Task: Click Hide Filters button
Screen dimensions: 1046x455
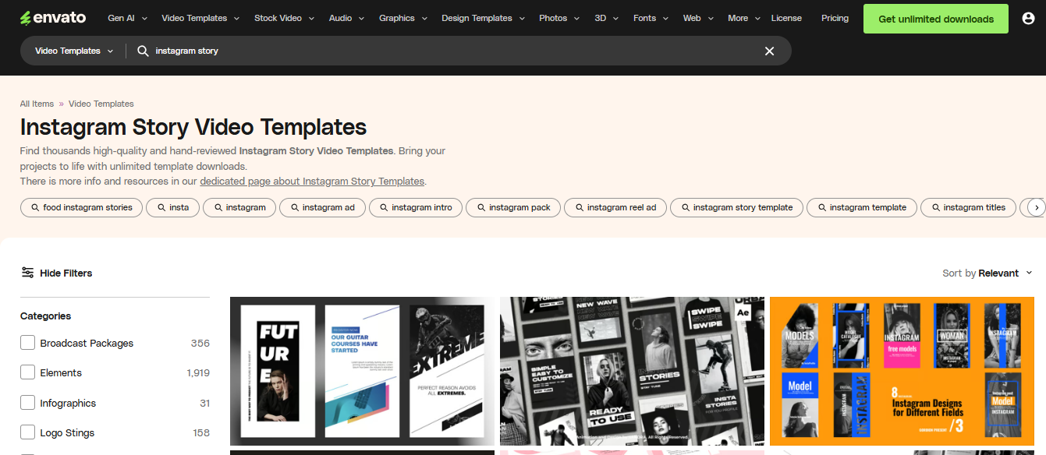Action: coord(56,273)
